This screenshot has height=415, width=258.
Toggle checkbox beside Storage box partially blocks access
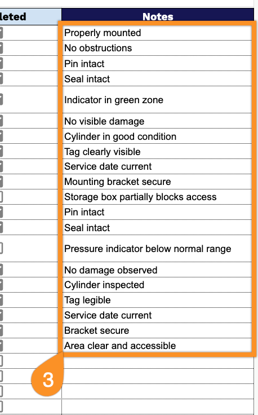[x=1, y=197]
